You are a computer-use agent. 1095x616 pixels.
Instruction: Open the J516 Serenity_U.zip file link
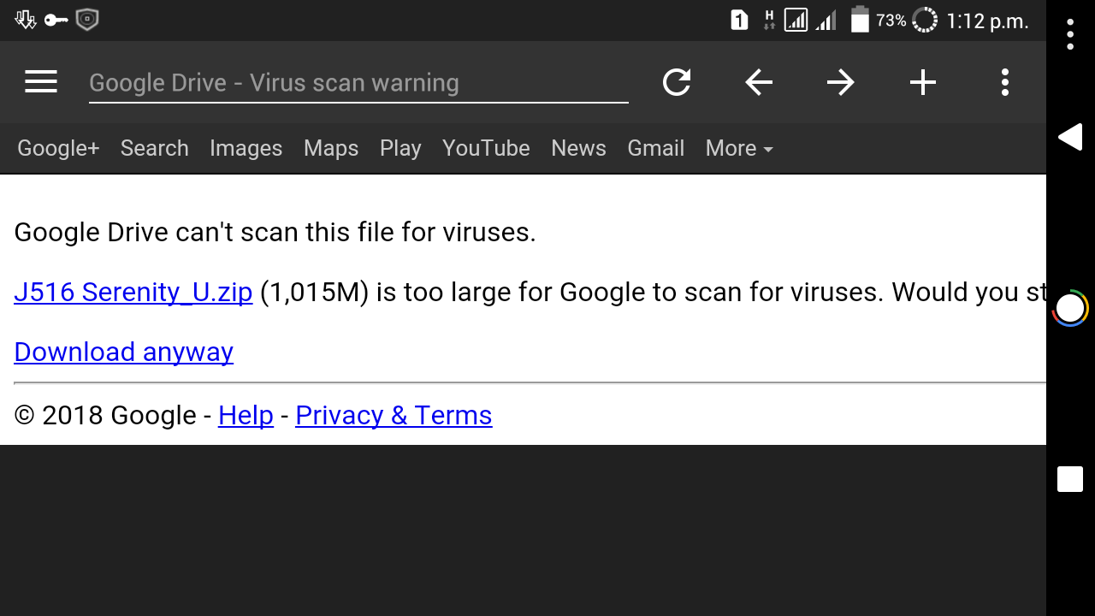coord(133,293)
